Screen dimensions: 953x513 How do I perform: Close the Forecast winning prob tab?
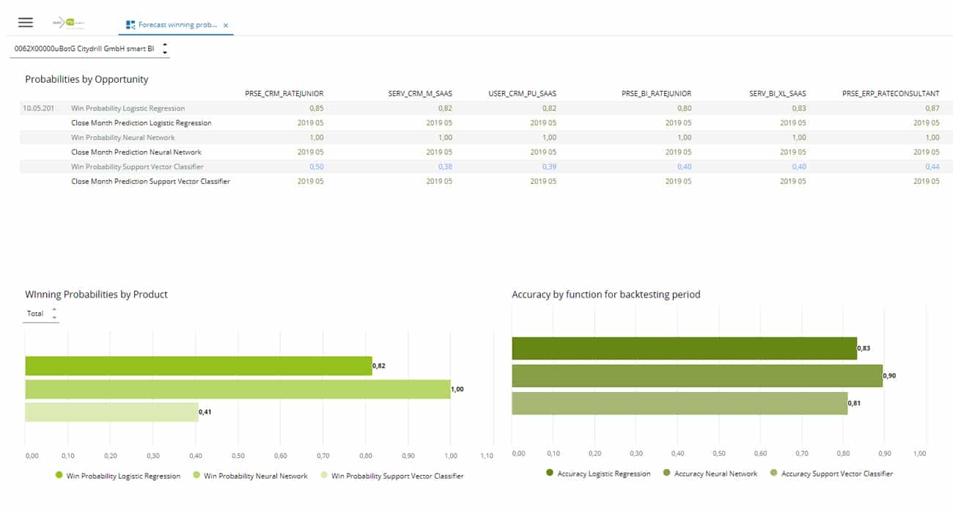226,24
